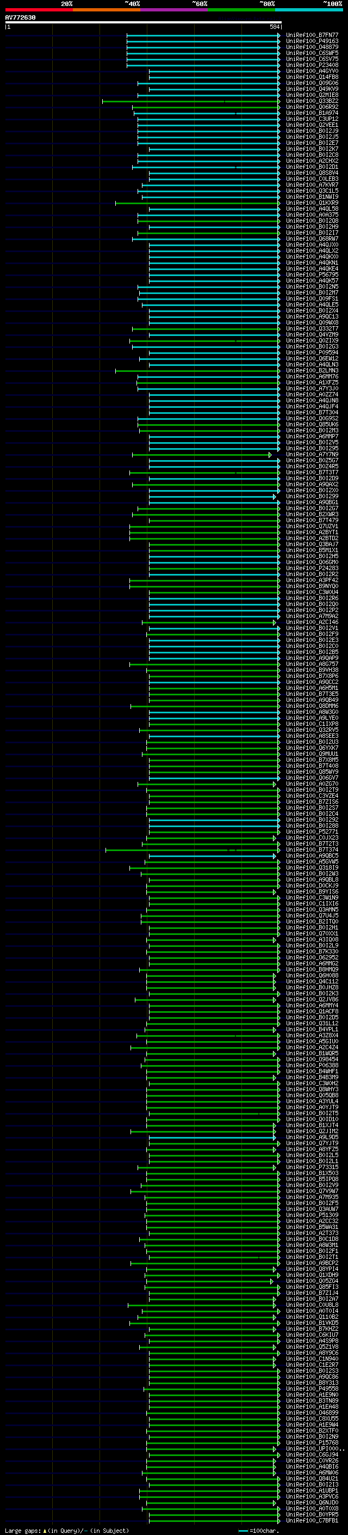Select the UniRef100_Q8S8V4 label

pyautogui.click(x=312, y=173)
